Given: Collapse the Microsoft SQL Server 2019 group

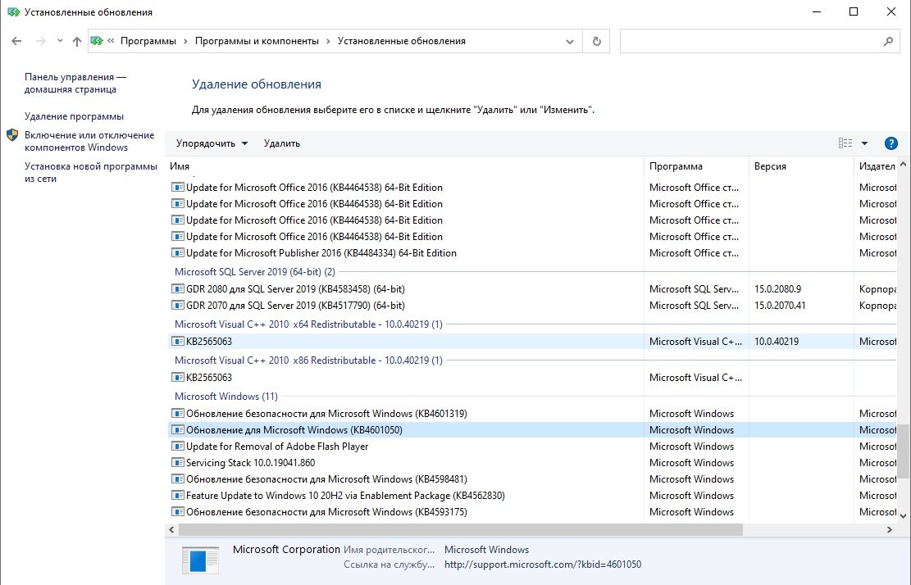Looking at the screenshot, I should [255, 272].
